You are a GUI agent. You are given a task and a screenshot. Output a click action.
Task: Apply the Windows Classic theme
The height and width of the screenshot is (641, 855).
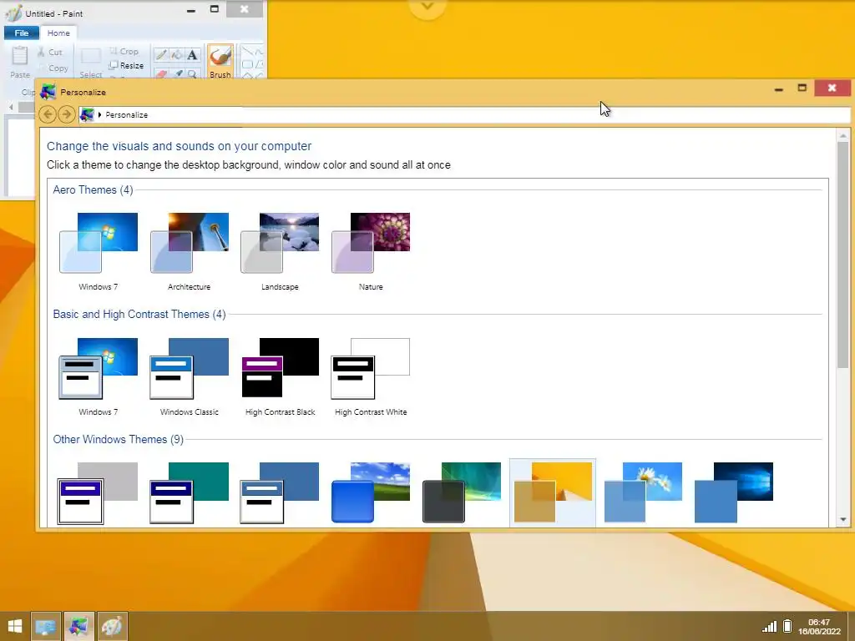(190, 376)
